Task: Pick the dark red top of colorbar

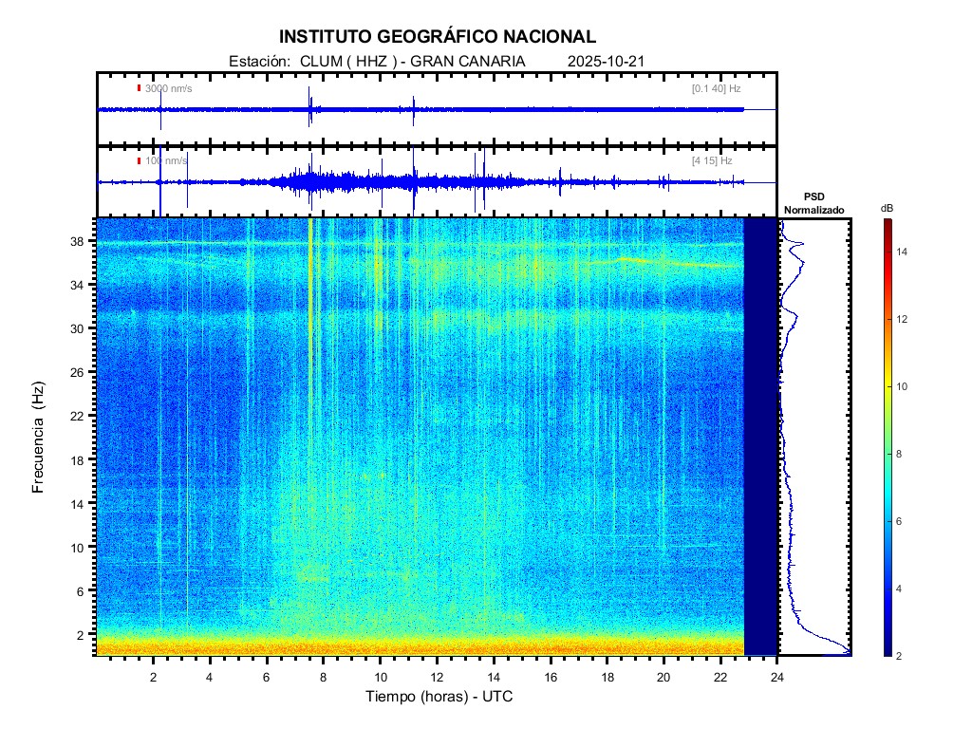Action: click(887, 223)
